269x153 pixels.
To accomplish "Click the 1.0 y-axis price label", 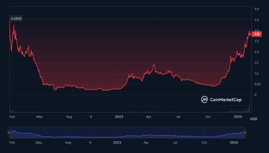I will click(x=257, y=74).
